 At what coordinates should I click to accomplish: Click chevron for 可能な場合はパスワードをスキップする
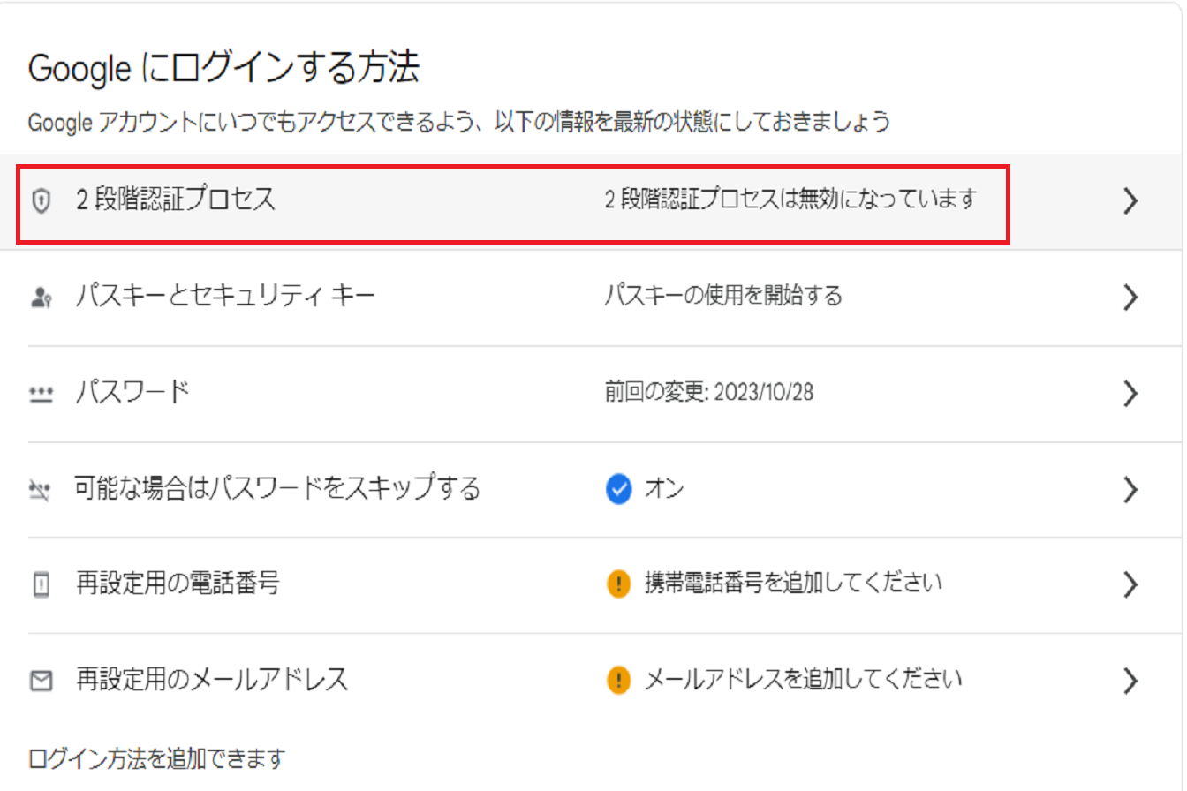[x=1130, y=489]
